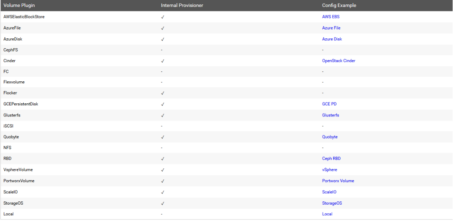Screen dimensions: 453x221
Task: Select the Glusterfs plugin name cell
Action: [12, 115]
